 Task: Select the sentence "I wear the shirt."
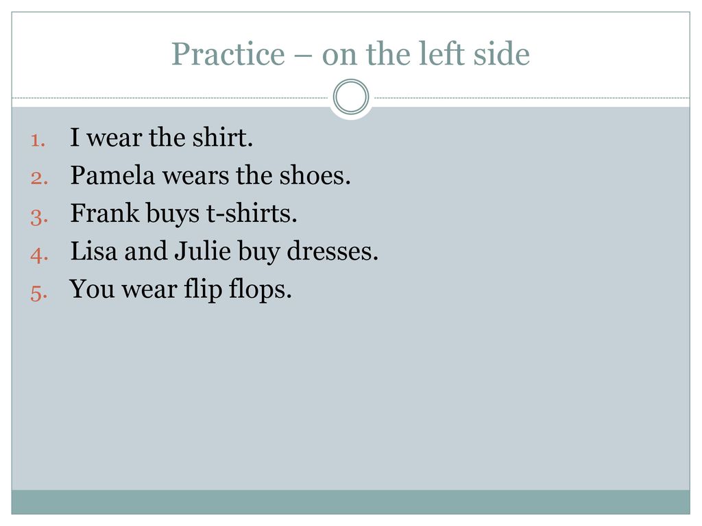coord(162,137)
